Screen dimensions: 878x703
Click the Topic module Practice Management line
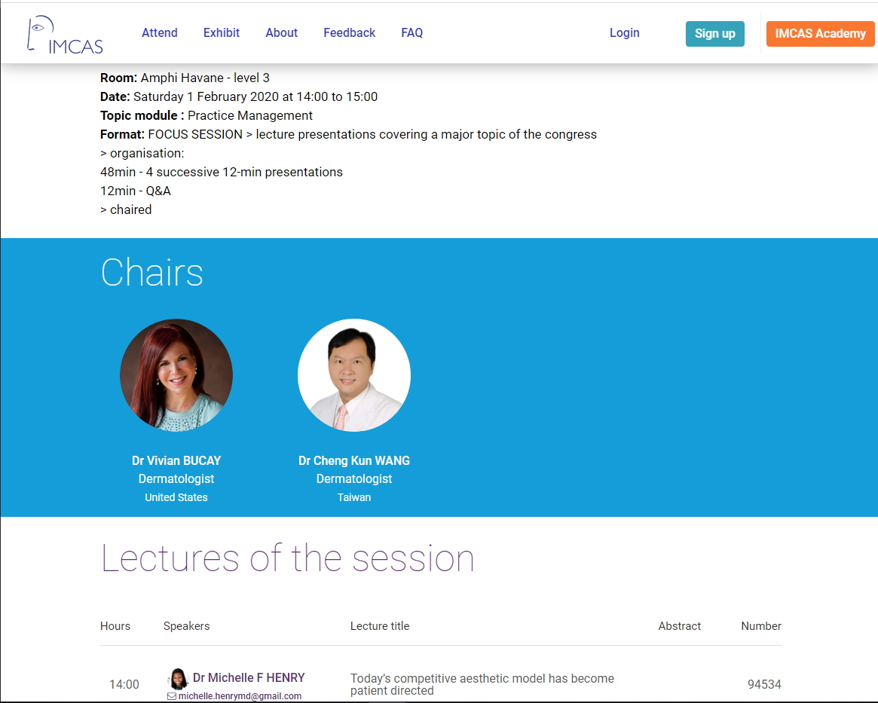coord(206,115)
